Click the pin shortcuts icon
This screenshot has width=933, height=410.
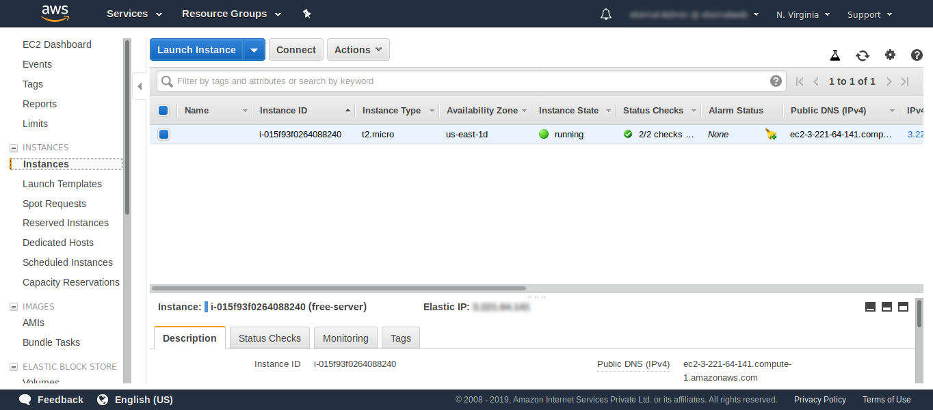306,14
